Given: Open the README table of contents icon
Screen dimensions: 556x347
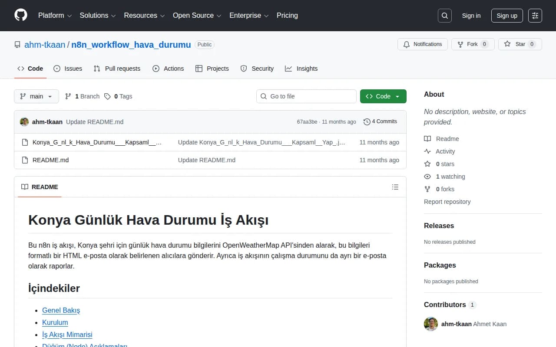Looking at the screenshot, I should pos(395,187).
